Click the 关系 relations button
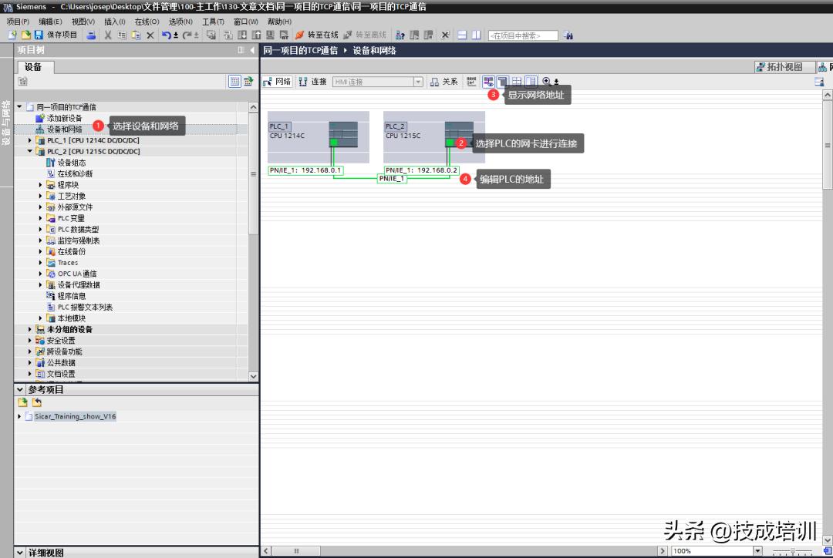Image resolution: width=833 pixels, height=558 pixels. point(443,81)
